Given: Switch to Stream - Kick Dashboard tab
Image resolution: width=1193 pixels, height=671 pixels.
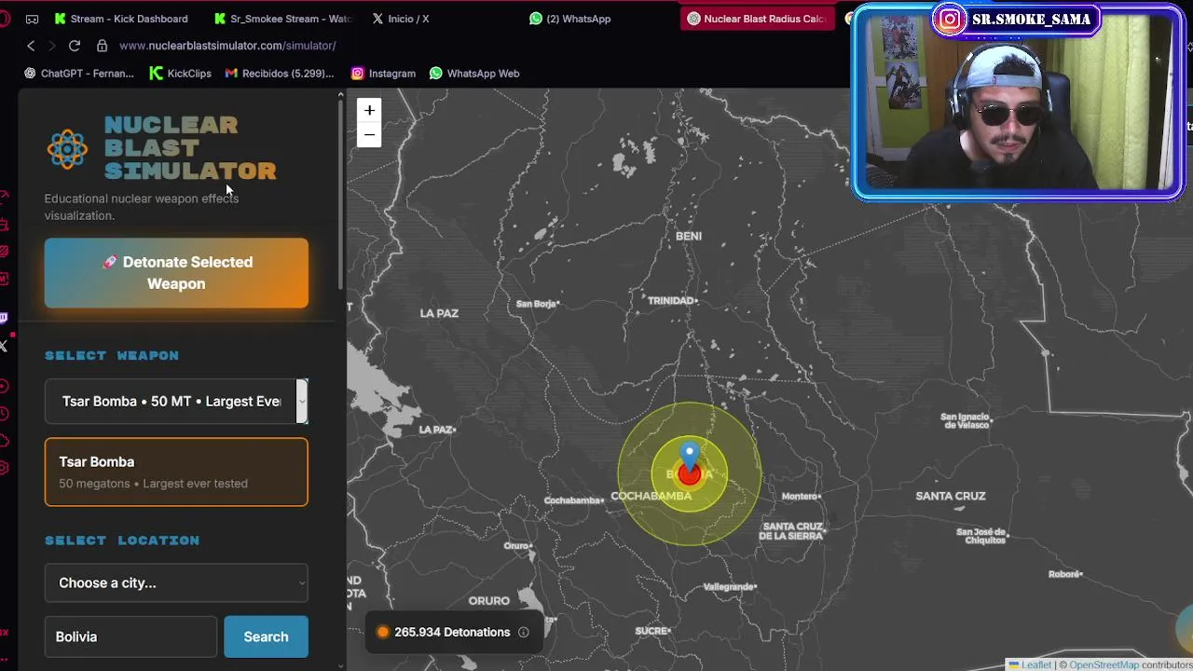Looking at the screenshot, I should (121, 19).
